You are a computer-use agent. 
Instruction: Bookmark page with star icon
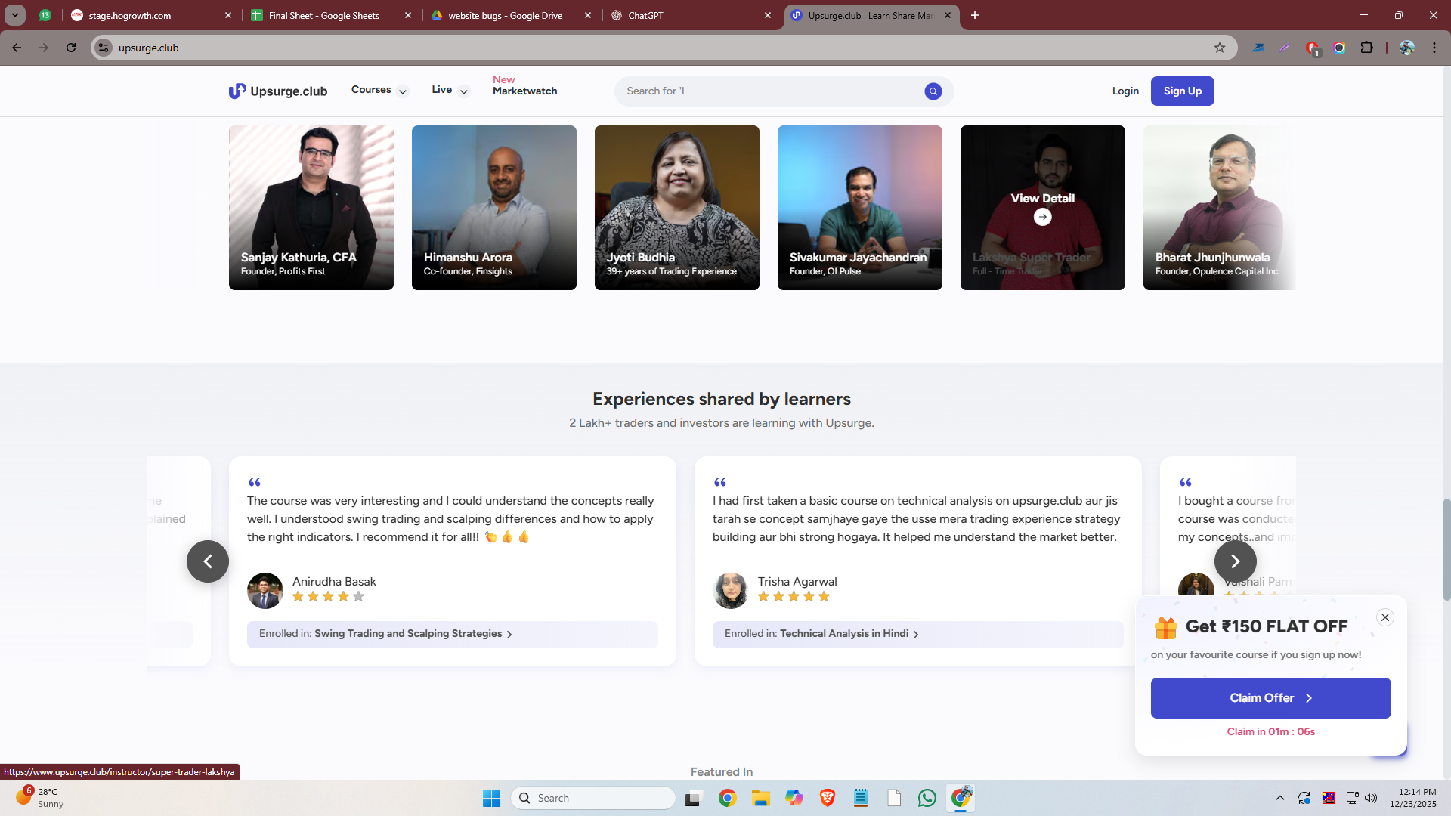tap(1219, 48)
